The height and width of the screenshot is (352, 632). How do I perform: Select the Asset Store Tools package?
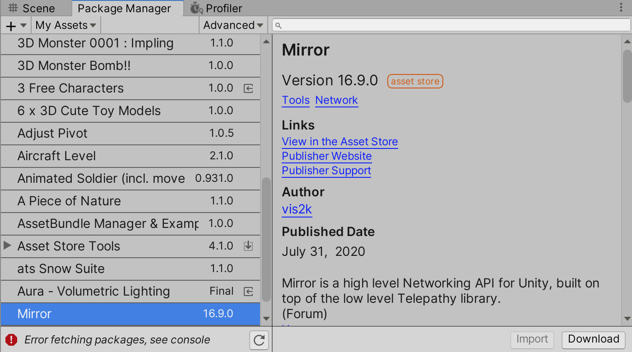[130, 246]
